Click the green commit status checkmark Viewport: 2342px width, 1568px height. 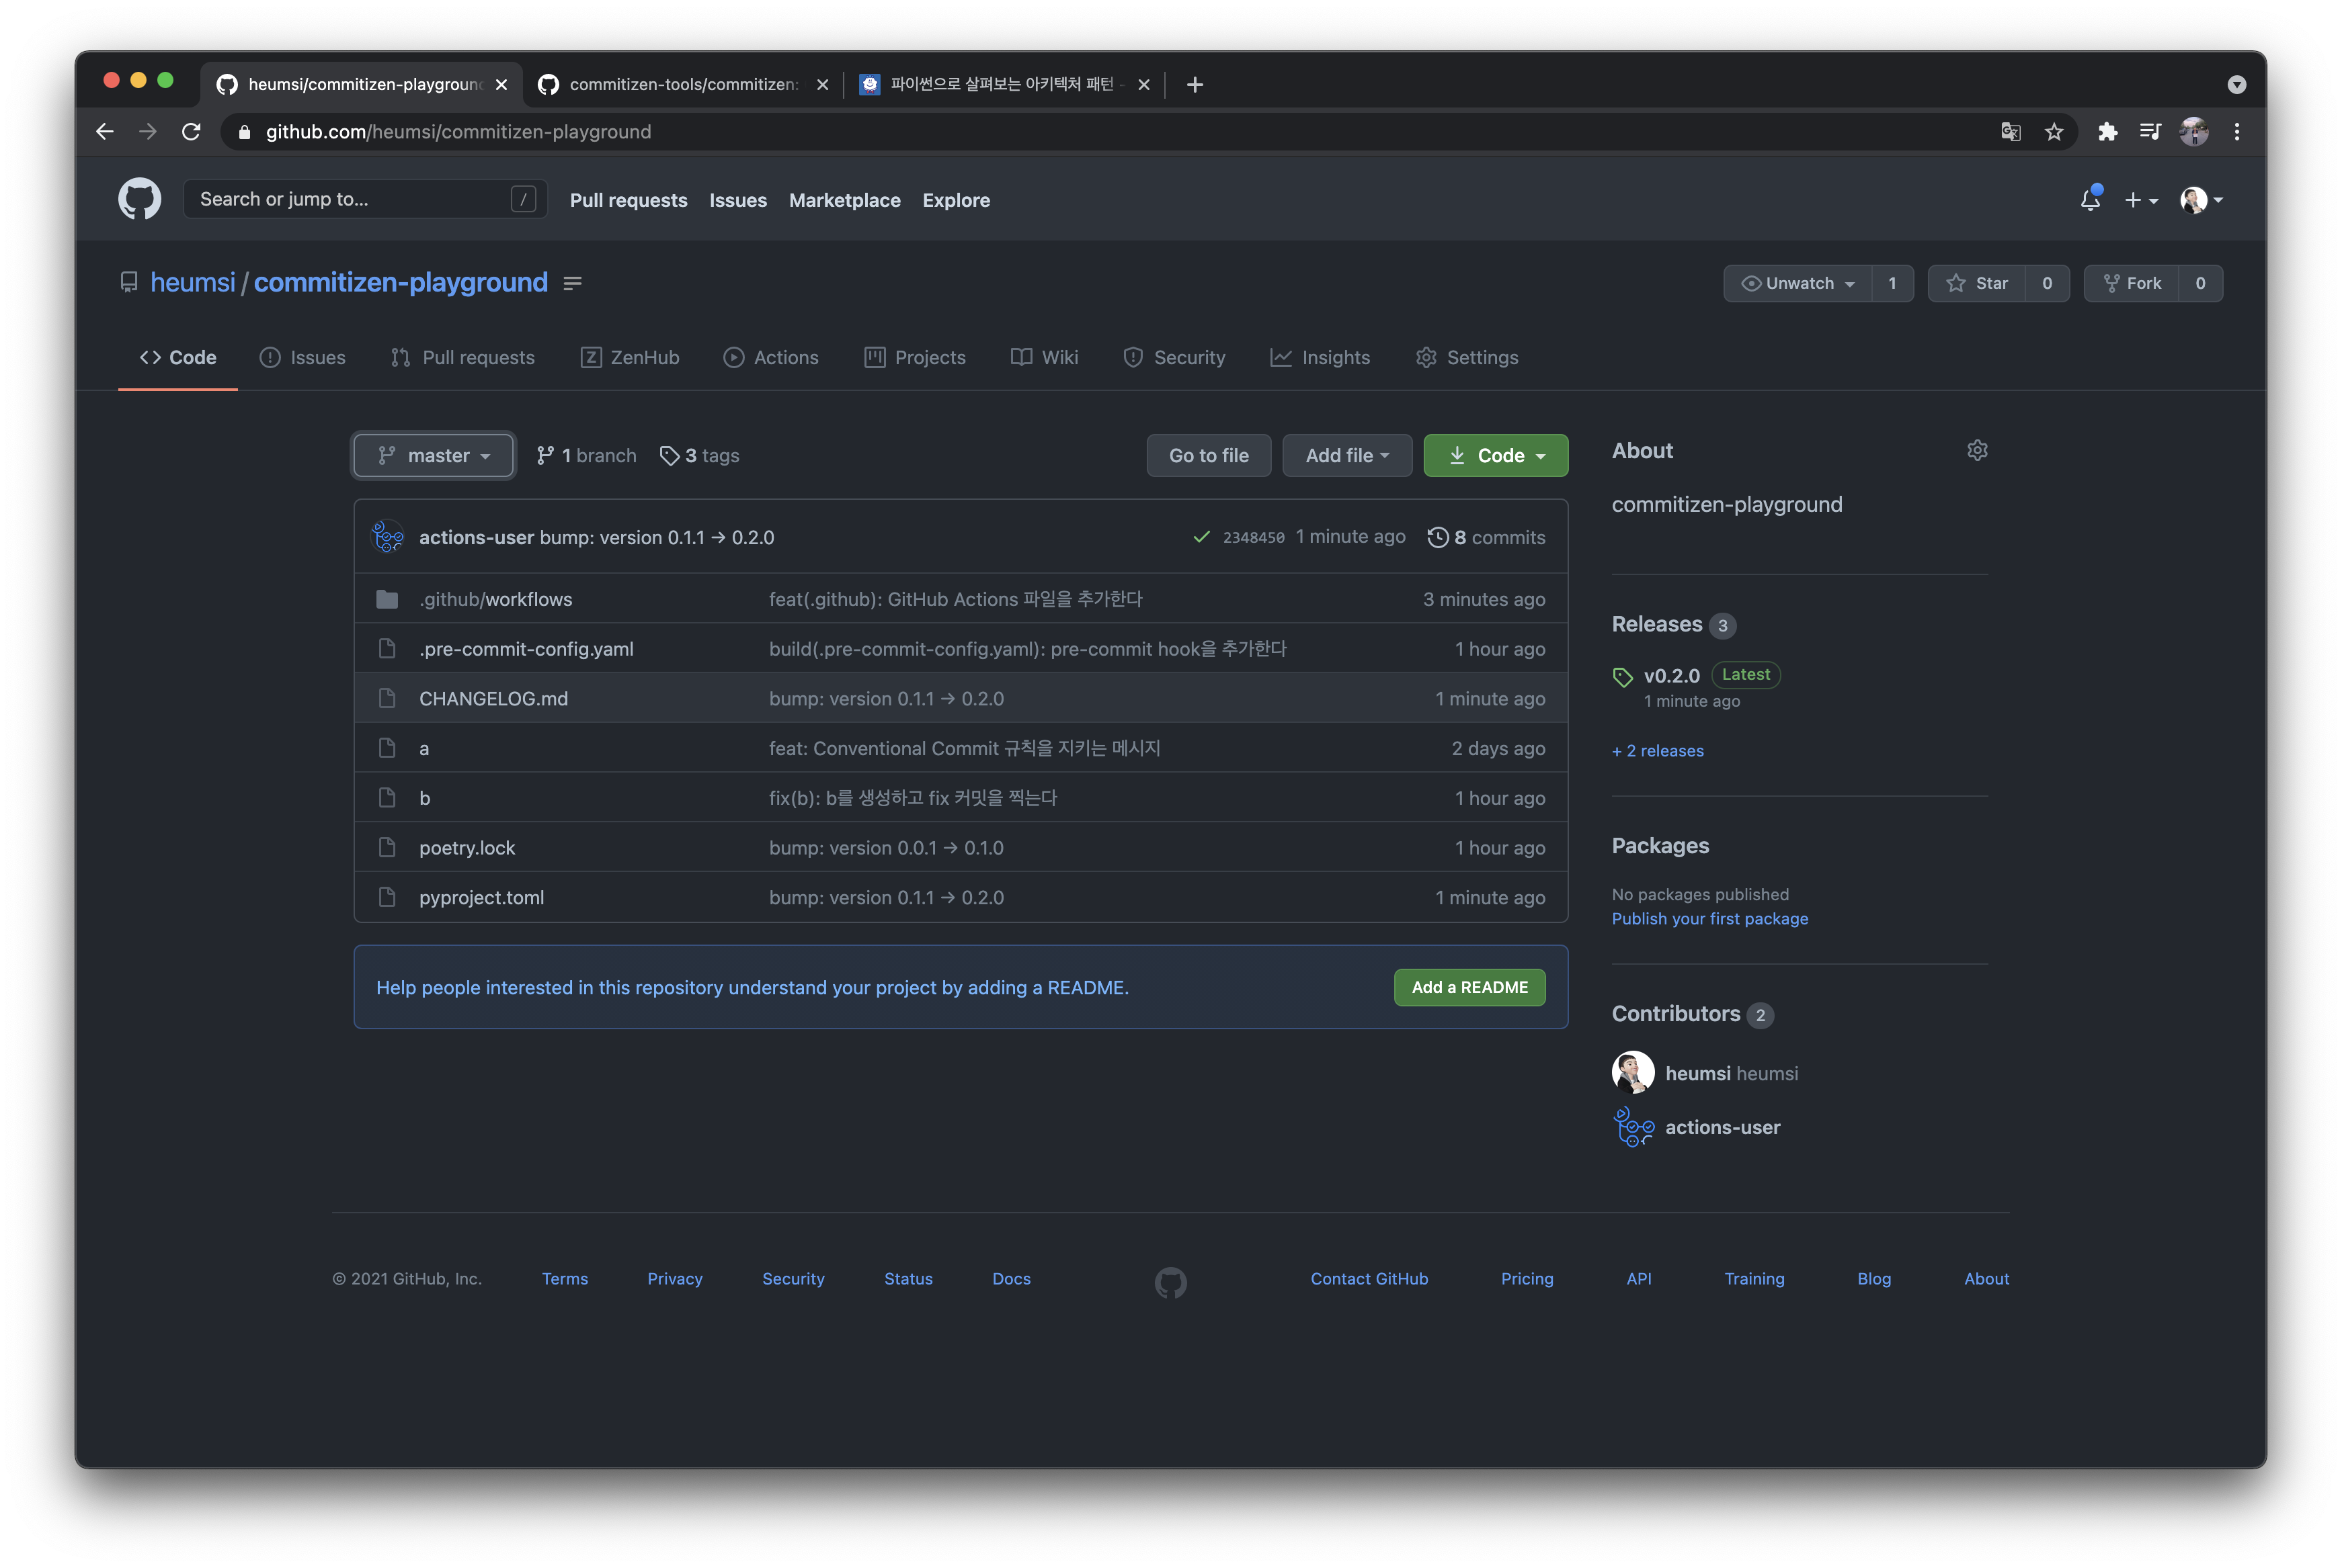tap(1201, 537)
